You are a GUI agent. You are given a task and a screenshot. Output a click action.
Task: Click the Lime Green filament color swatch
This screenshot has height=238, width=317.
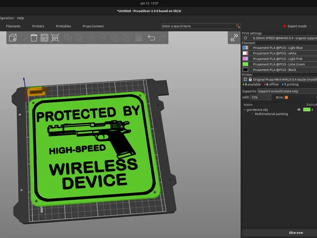coord(245,64)
